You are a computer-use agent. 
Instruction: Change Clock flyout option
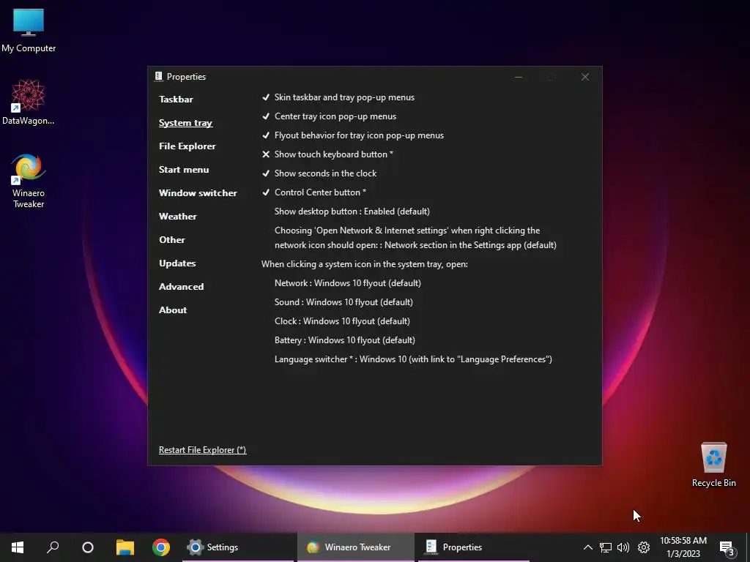point(342,321)
